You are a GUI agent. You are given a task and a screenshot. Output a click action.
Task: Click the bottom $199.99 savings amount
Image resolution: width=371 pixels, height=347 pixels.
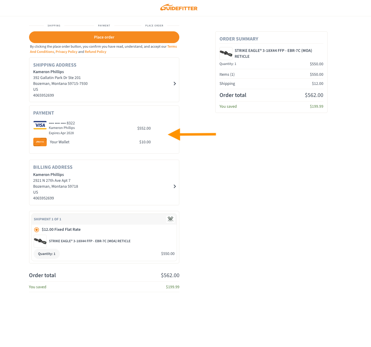[x=172, y=287]
